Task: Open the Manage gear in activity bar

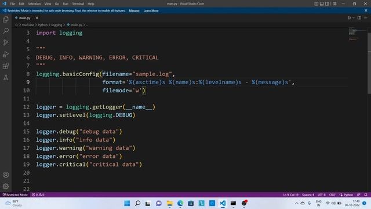Action: pos(6,186)
